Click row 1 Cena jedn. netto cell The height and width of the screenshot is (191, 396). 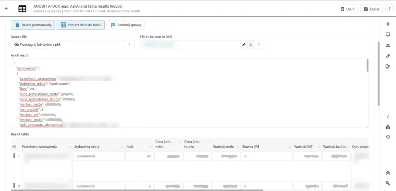click(x=169, y=156)
